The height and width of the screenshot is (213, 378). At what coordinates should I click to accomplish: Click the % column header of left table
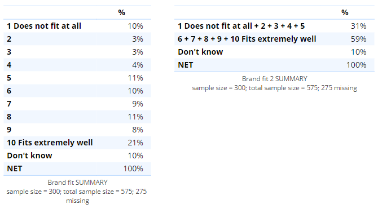(x=121, y=13)
